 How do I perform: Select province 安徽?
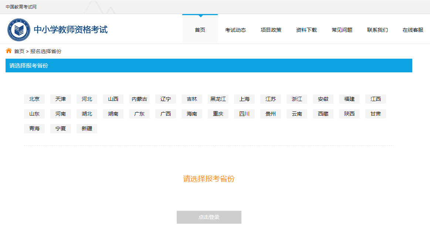coord(323,99)
